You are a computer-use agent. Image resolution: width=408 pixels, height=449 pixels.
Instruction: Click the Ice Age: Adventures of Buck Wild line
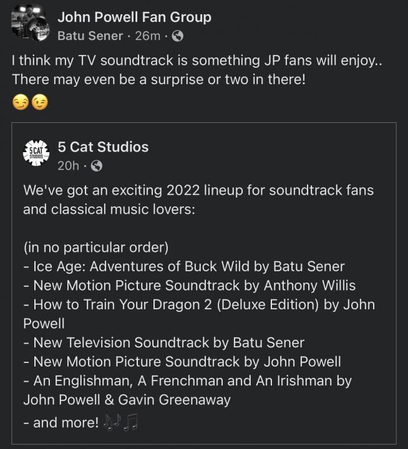tap(184, 267)
